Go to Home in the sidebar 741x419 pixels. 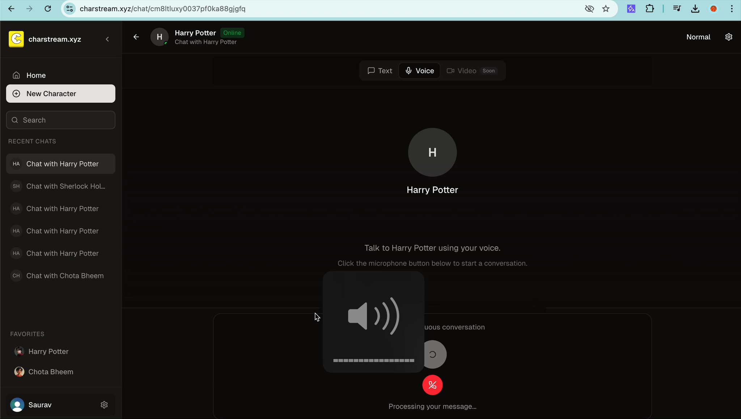[x=61, y=75]
